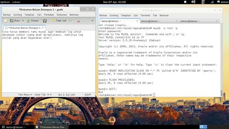Open the Berkas menu in the terminal
Screen dimensions: 229x129
click(x=103, y=15)
